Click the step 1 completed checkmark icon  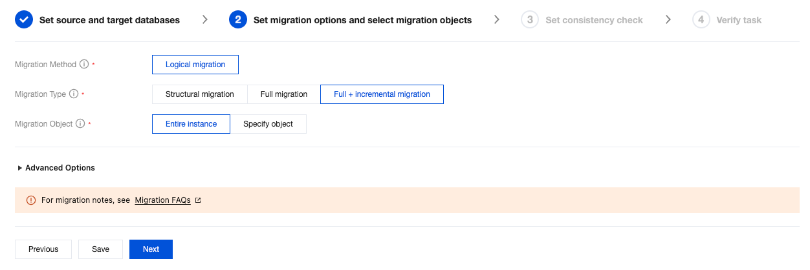click(23, 20)
